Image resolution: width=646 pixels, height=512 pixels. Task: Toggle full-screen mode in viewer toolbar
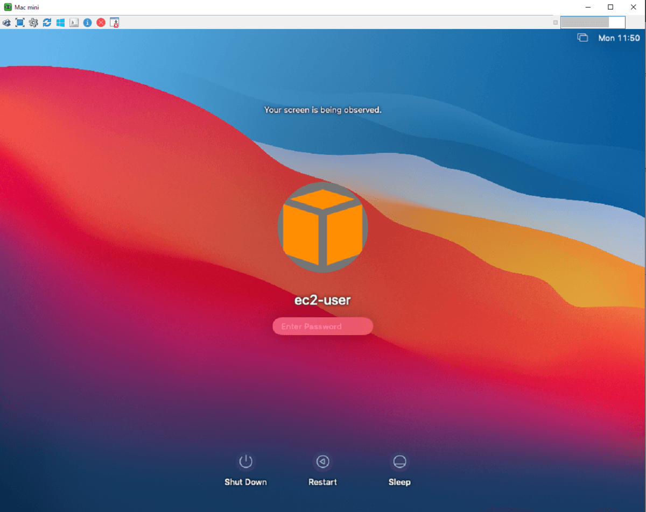tap(20, 23)
